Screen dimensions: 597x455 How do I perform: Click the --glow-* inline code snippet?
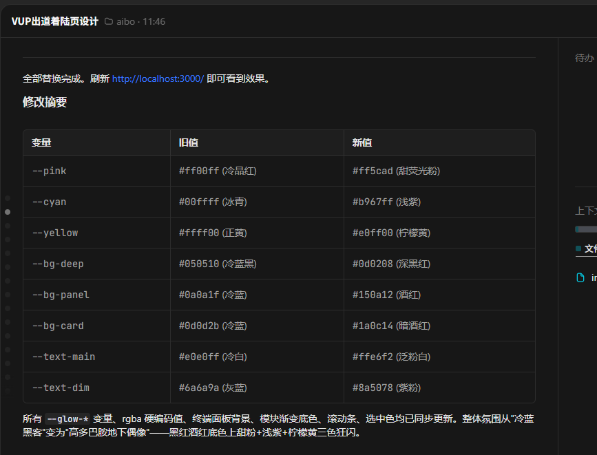click(x=67, y=419)
